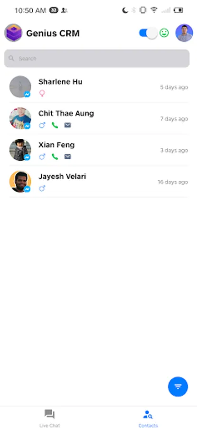Image resolution: width=197 pixels, height=428 pixels.
Task: Tap the Genius CRM purple logo icon
Action: (x=13, y=33)
